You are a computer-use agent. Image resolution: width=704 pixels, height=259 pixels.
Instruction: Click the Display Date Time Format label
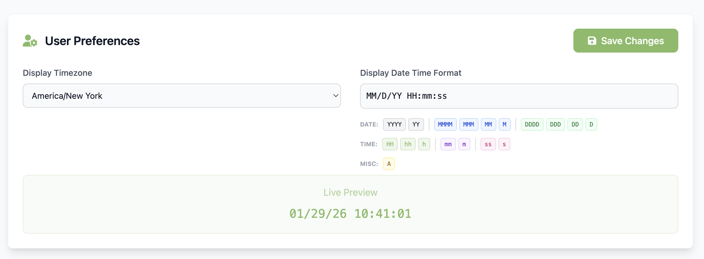pos(411,73)
